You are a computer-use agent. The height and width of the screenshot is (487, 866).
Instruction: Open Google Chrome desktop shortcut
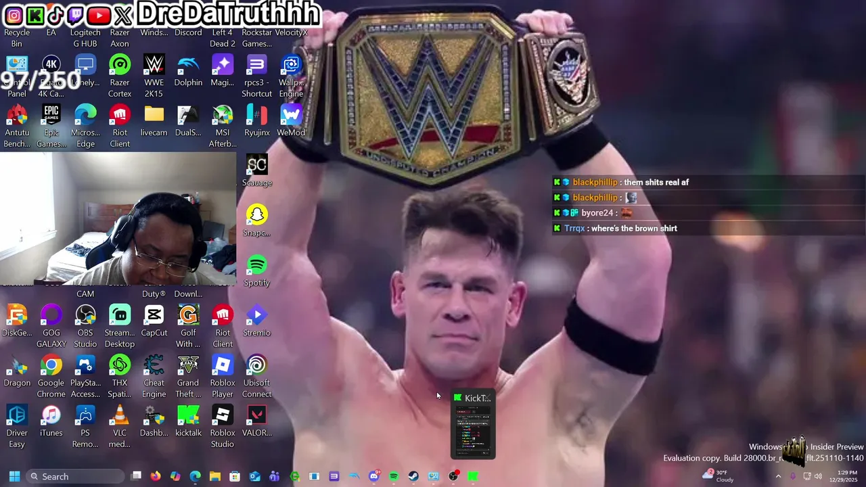[51, 376]
